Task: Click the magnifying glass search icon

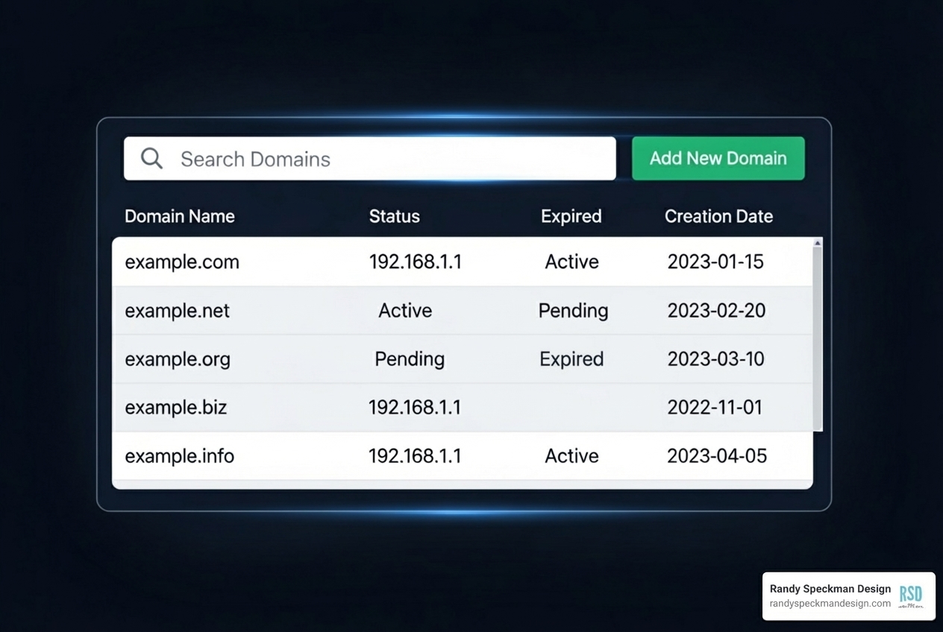Action: [151, 158]
